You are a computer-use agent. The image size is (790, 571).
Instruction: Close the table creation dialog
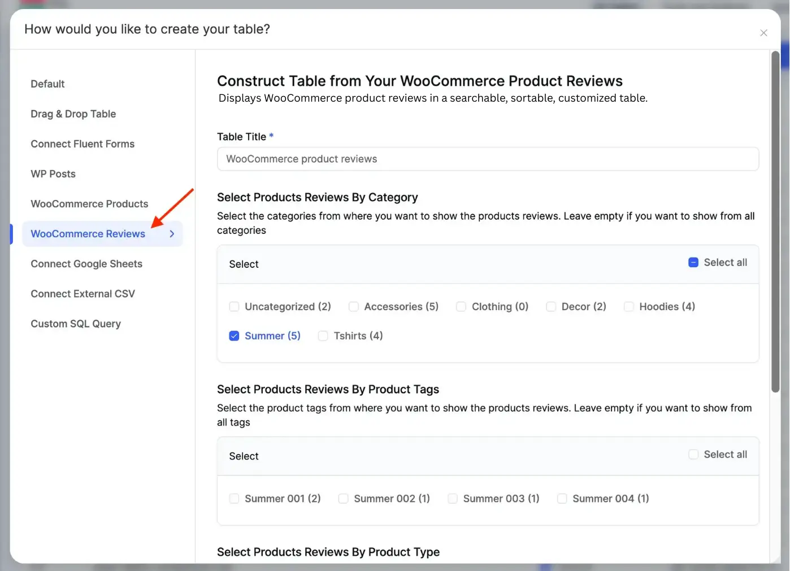pos(763,33)
